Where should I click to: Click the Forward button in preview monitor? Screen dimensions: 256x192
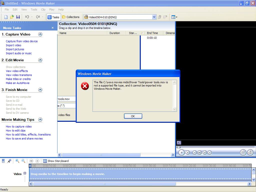(x=210, y=153)
